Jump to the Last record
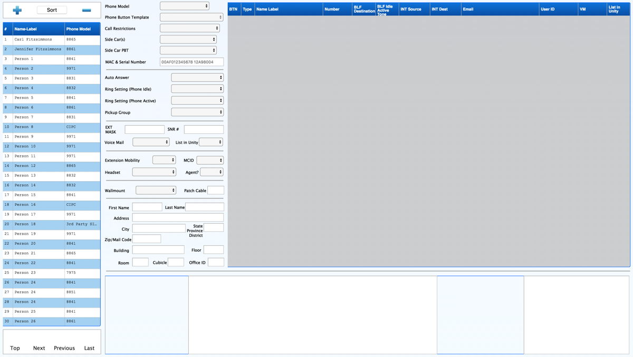 point(89,348)
